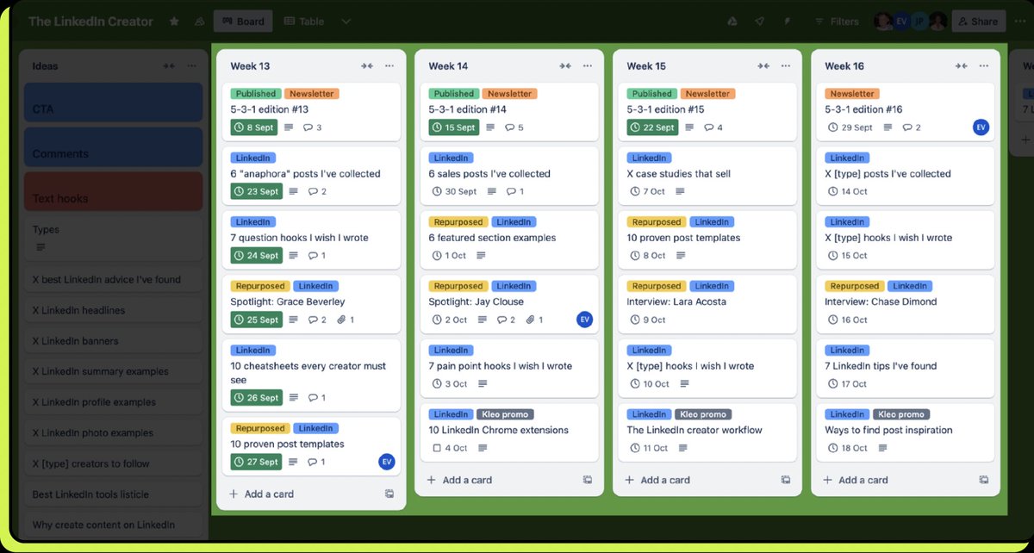Click EV avatar on Spotlight: Jay Clouse card
This screenshot has height=553, width=1034.
point(585,320)
